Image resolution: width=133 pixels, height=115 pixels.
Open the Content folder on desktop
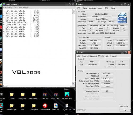12,95
